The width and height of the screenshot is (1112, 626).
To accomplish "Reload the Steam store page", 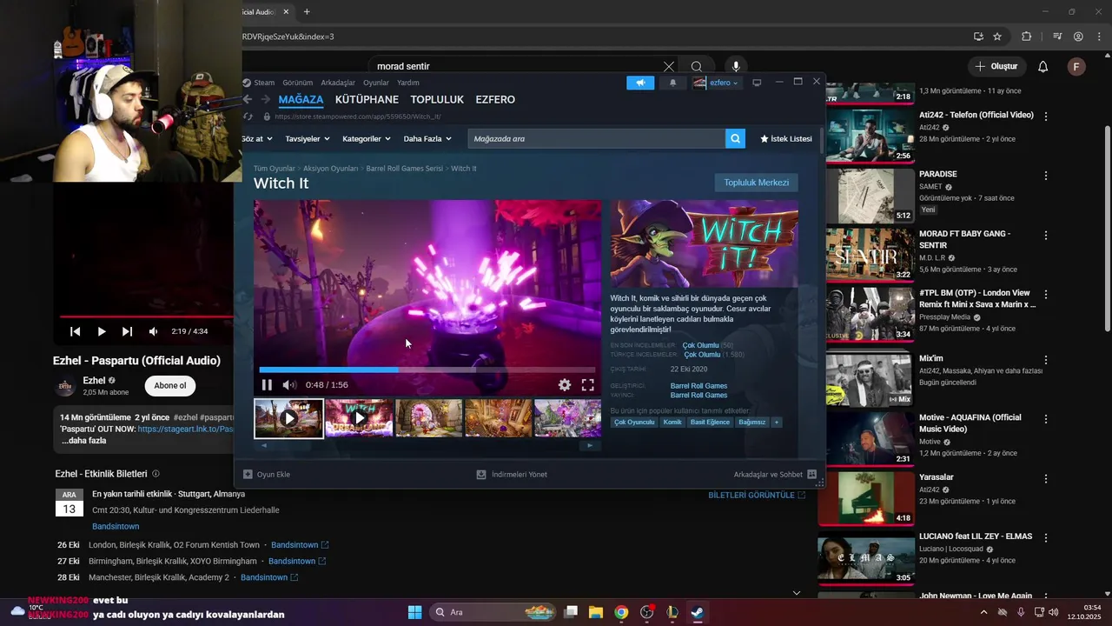I will pyautogui.click(x=248, y=117).
